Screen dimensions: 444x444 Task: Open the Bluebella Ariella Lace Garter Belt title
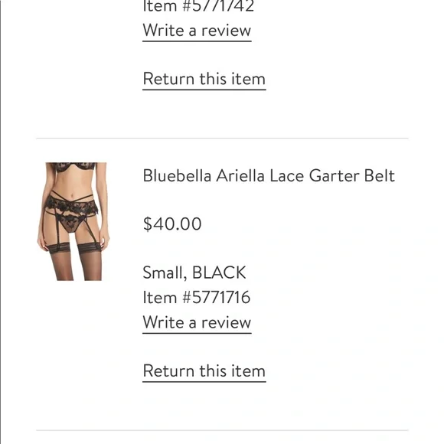269,176
